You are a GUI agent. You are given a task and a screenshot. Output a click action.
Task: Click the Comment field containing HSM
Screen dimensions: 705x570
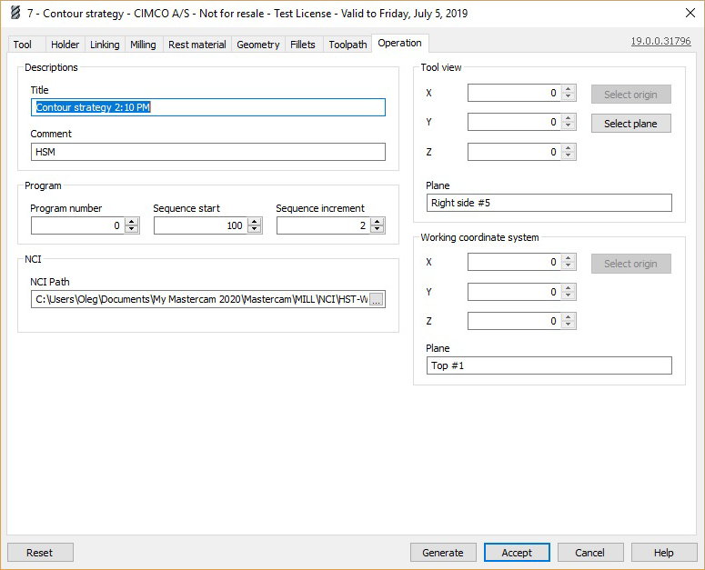tap(208, 152)
